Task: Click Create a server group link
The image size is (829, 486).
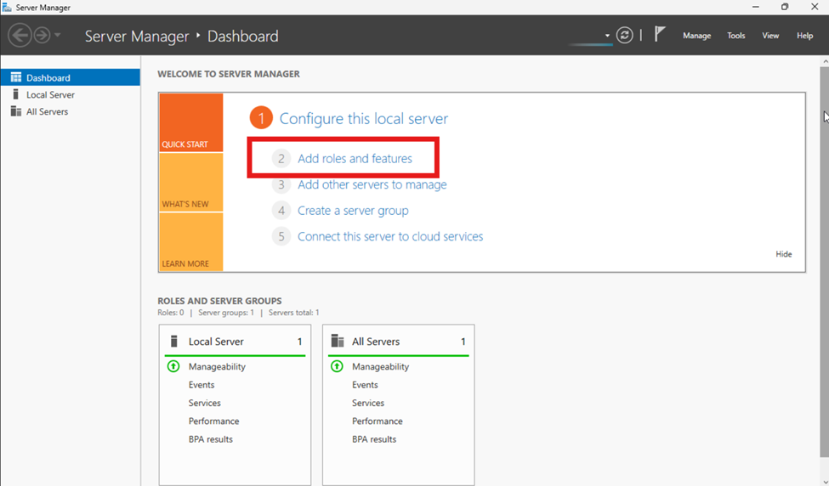Action: pos(353,211)
